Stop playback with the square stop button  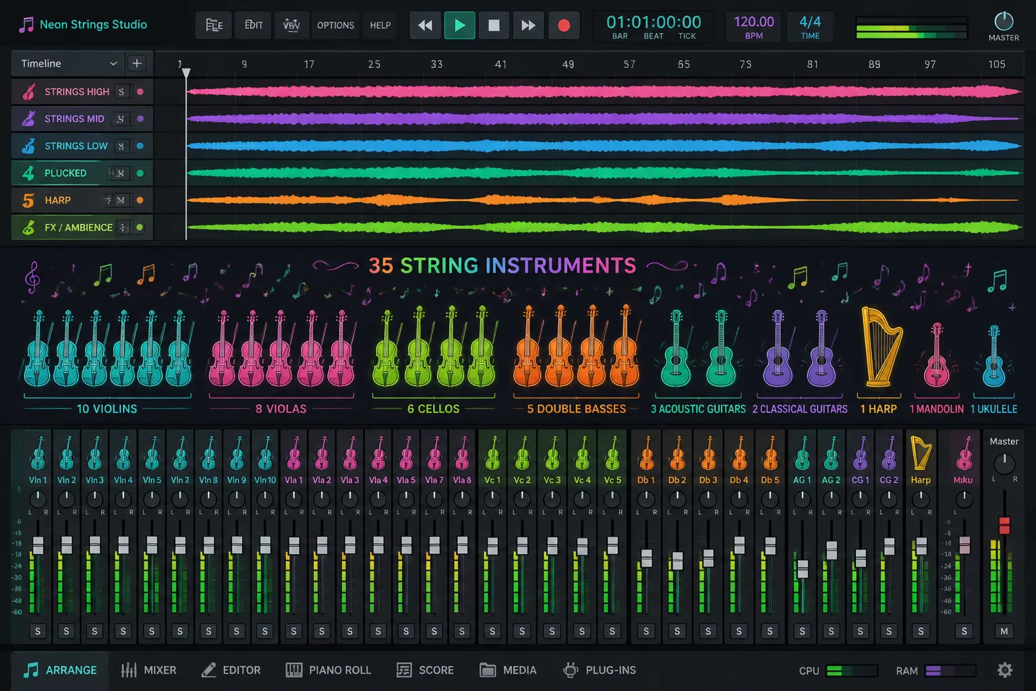click(494, 26)
